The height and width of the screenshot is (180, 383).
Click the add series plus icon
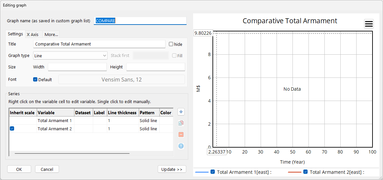pos(181,112)
